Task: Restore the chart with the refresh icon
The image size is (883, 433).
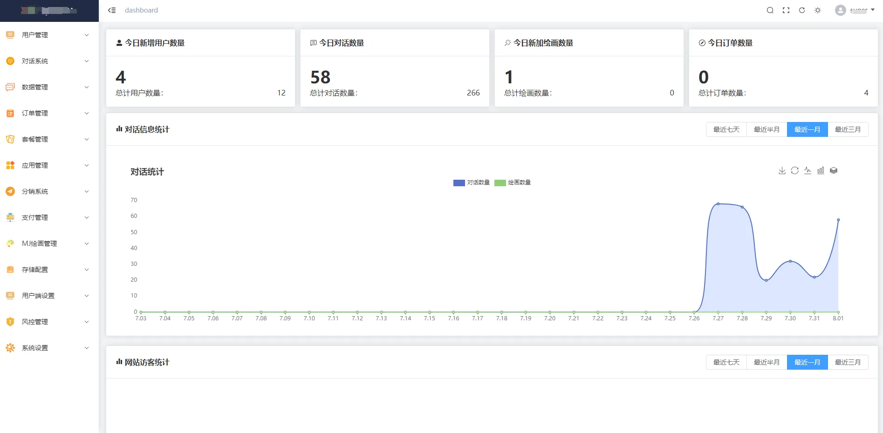Action: 795,171
